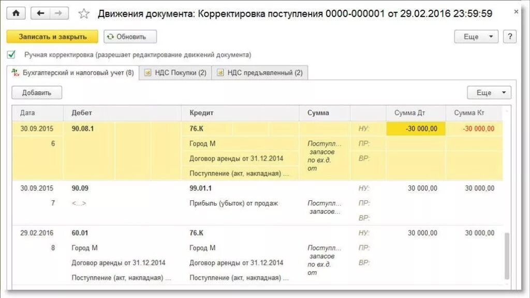Select the date 29.02.2016 cell
The height and width of the screenshot is (298, 530).
click(x=37, y=233)
